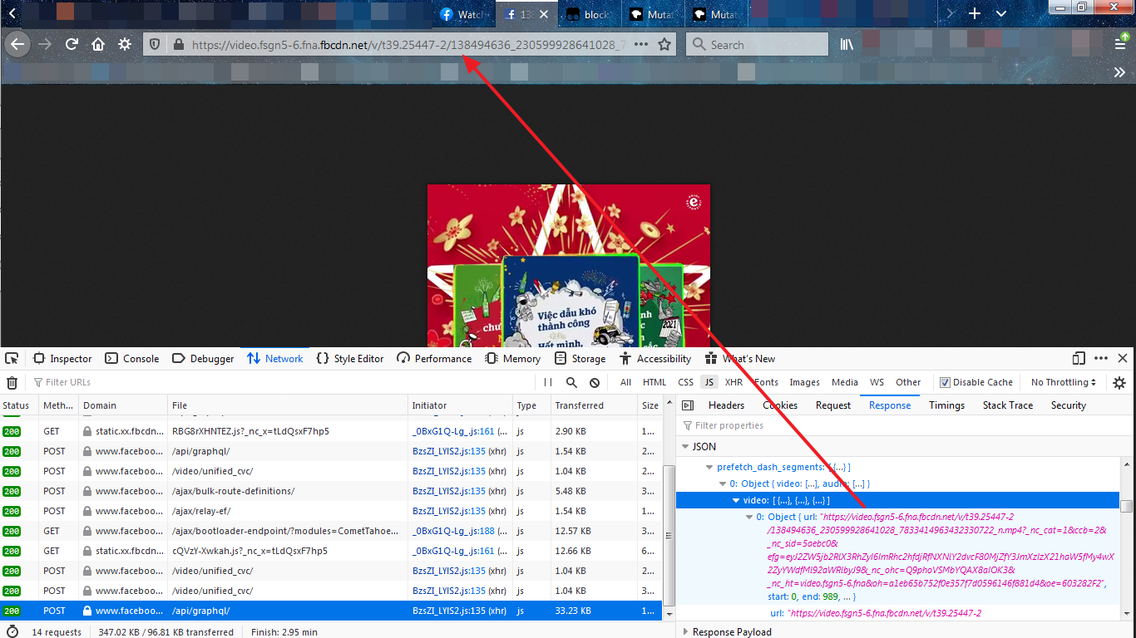Click the Filter properties field
Image resolution: width=1136 pixels, height=638 pixels.
[x=905, y=425]
